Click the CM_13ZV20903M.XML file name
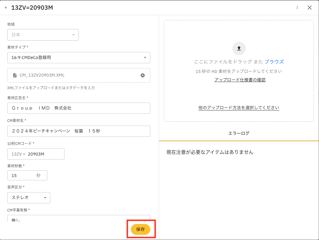This screenshot has height=240, width=319. click(42, 75)
